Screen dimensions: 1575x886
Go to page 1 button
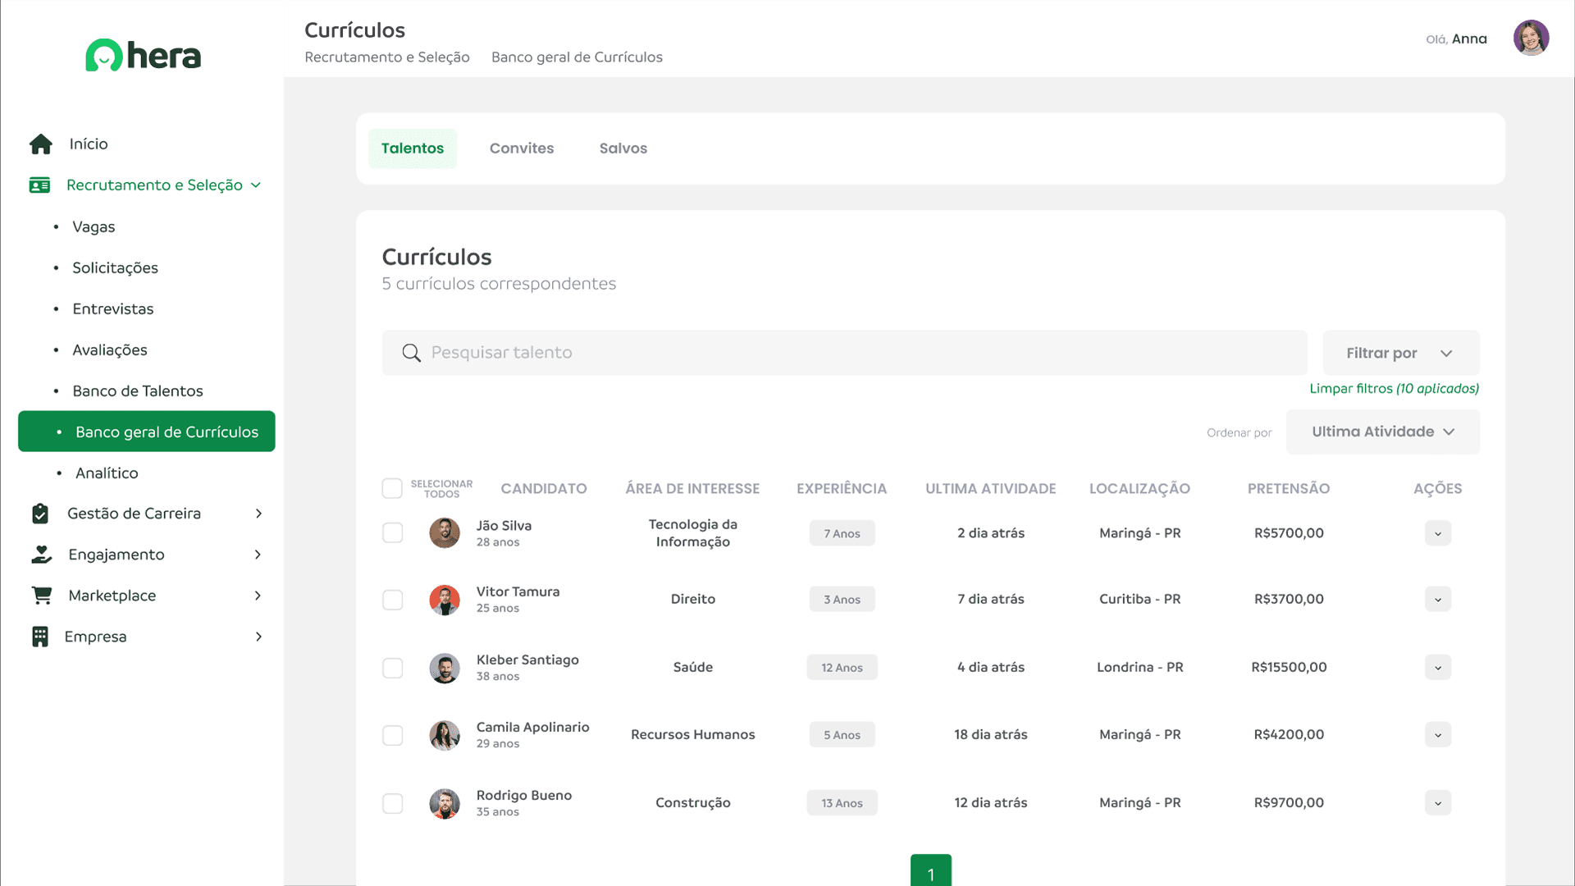point(930,871)
